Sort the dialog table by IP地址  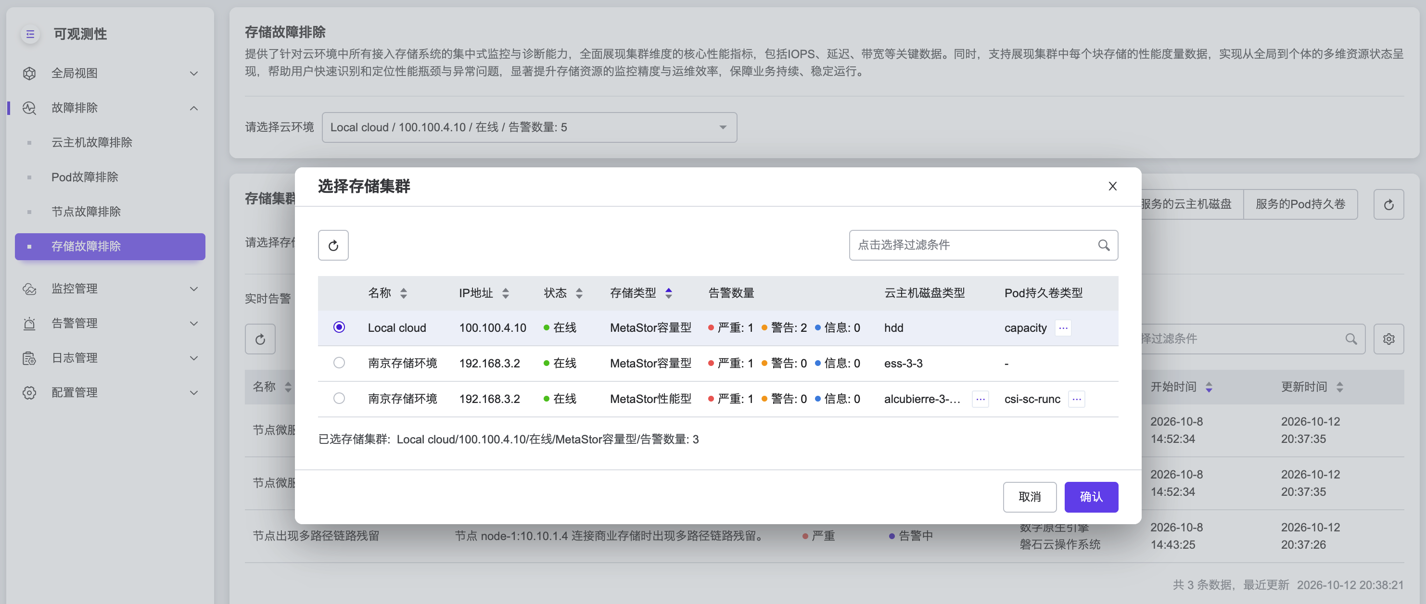pos(506,293)
